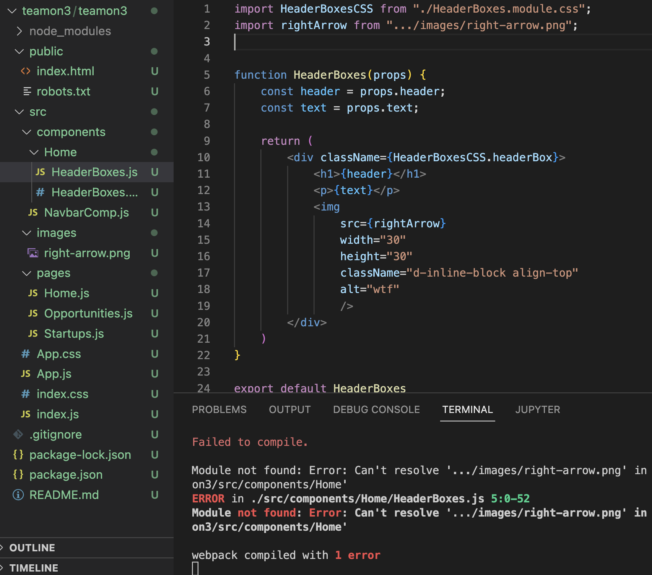Click the JS icon of index.js
The height and width of the screenshot is (575, 652).
click(26, 414)
